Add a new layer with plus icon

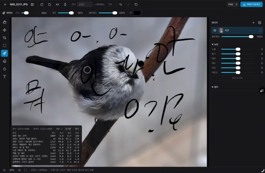pos(253,22)
